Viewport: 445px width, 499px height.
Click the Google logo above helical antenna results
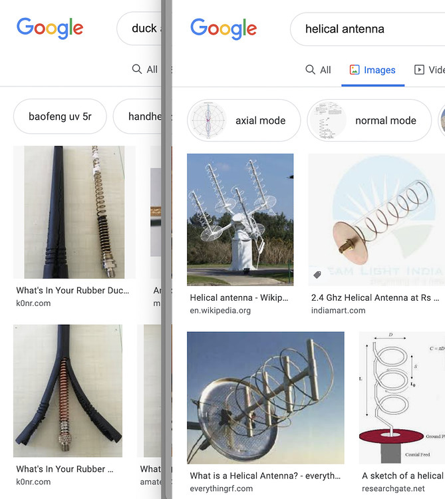point(223,29)
